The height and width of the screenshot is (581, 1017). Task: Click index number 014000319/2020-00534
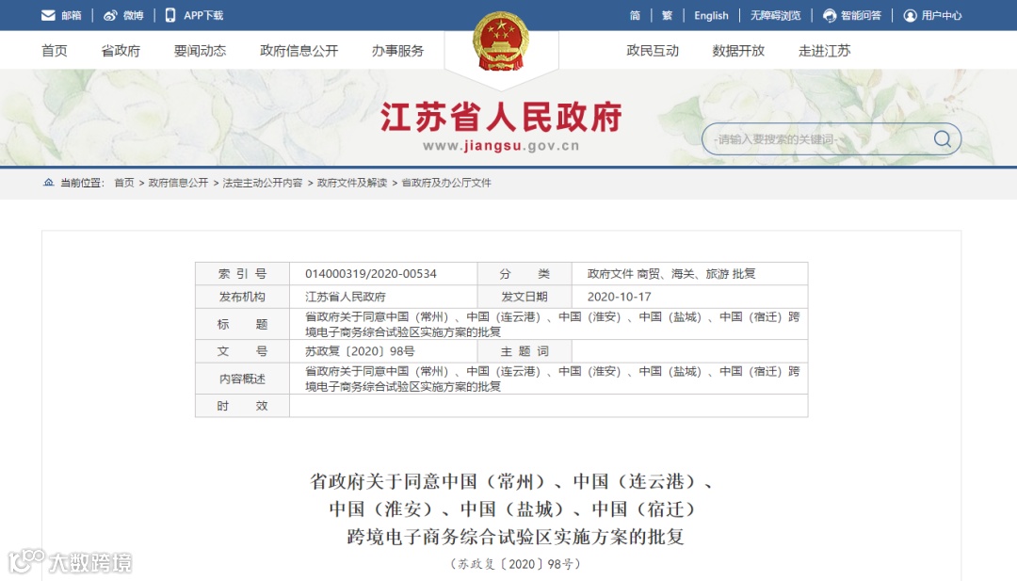pyautogui.click(x=371, y=274)
